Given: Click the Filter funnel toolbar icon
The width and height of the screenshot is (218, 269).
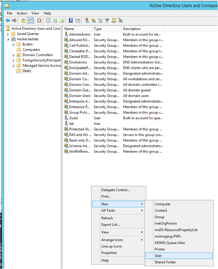Looking at the screenshot, I should click(x=107, y=21).
